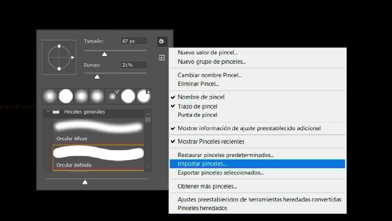Select the last recent brush with corner marker
Screen dimensions: 392x221
pyautogui.click(x=144, y=96)
